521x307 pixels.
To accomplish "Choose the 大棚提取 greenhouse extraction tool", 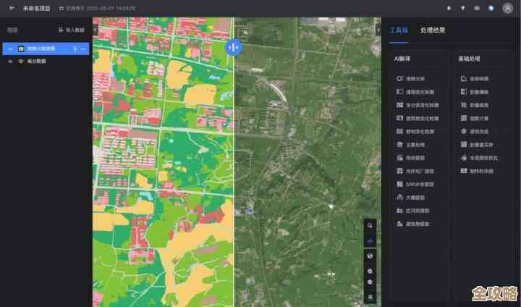I will pyautogui.click(x=415, y=198).
